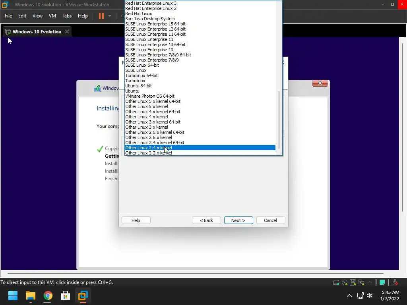Select Ubuntu option
Viewport: 407px width, 305px height.
pos(200,91)
